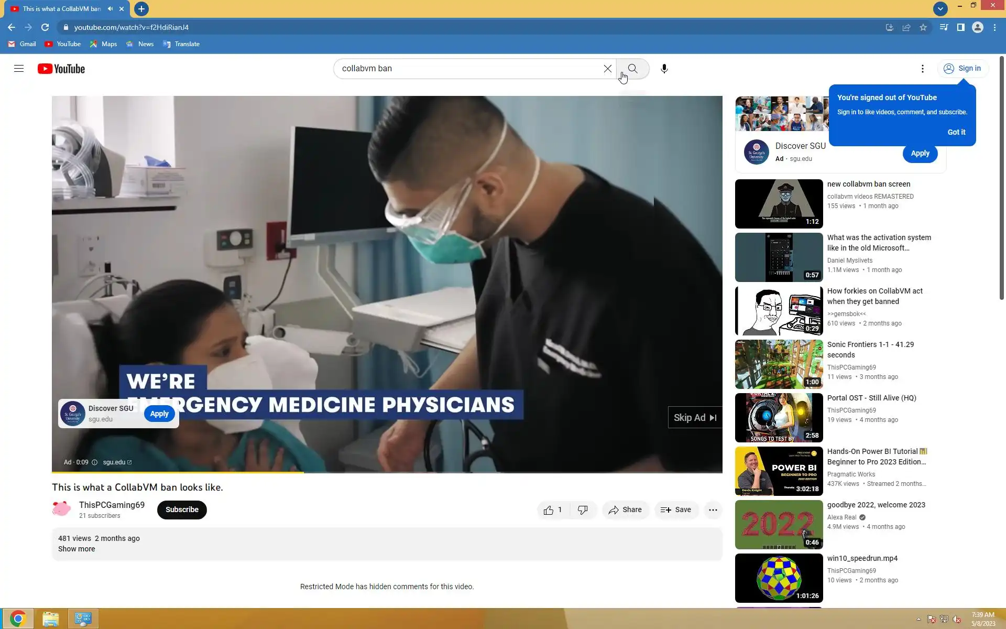Clear the search box with X
The image size is (1006, 629).
pos(607,69)
